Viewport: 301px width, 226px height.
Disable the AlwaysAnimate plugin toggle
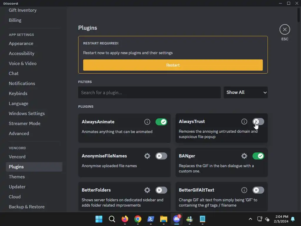point(161,122)
